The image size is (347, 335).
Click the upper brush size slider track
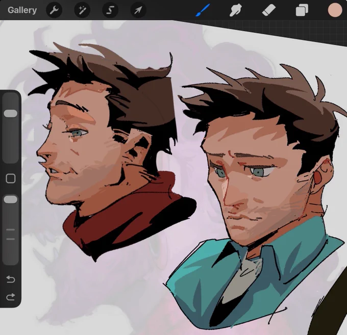11,127
